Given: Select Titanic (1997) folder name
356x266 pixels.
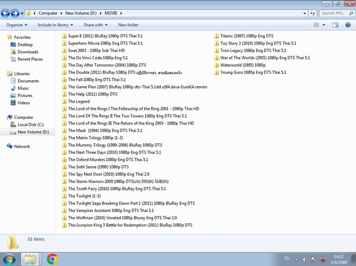Looking at the screenshot, I should [247, 36].
